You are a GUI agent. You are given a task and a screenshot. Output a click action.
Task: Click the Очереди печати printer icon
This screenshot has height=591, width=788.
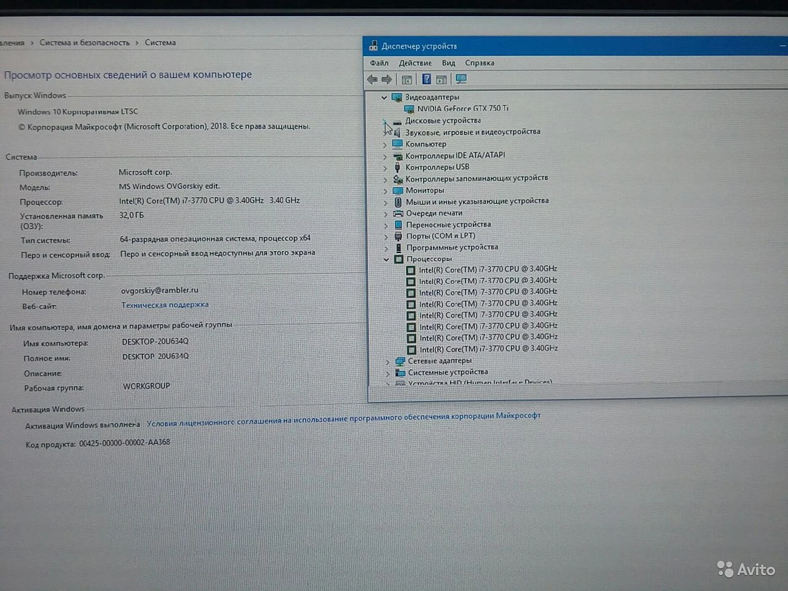coord(398,213)
